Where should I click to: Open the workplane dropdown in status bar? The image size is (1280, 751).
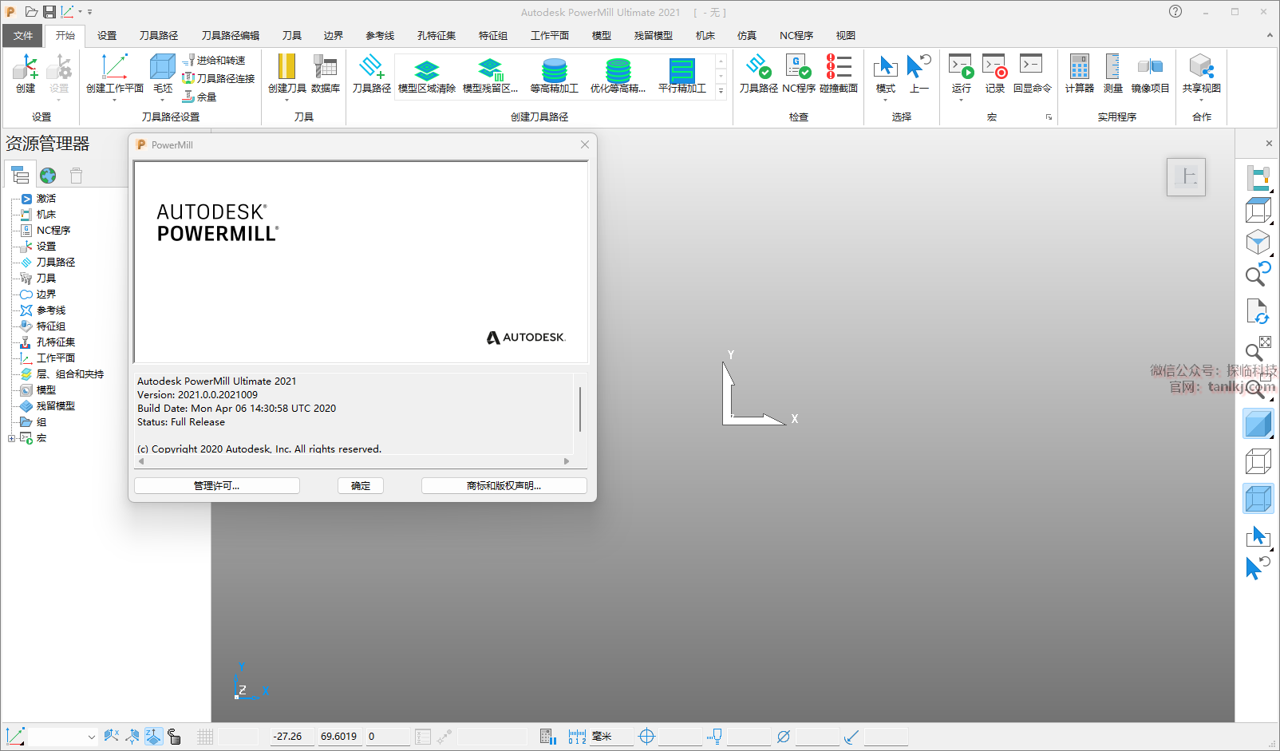(91, 737)
